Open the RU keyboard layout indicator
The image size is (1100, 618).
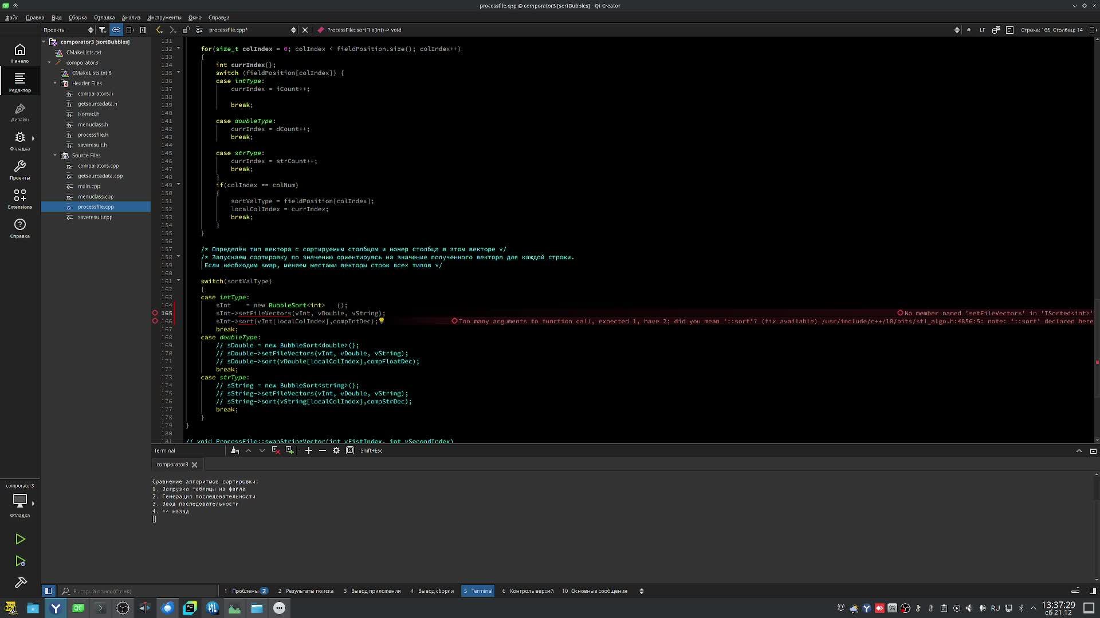[x=995, y=608]
